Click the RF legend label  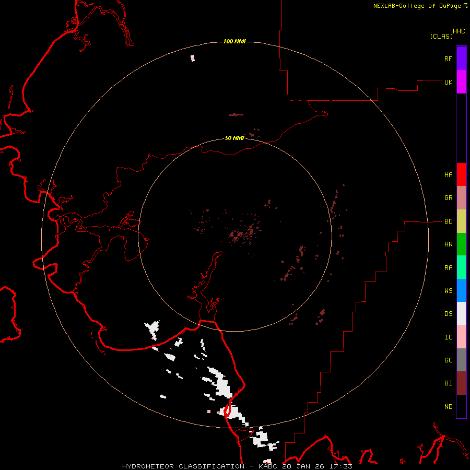coord(448,58)
